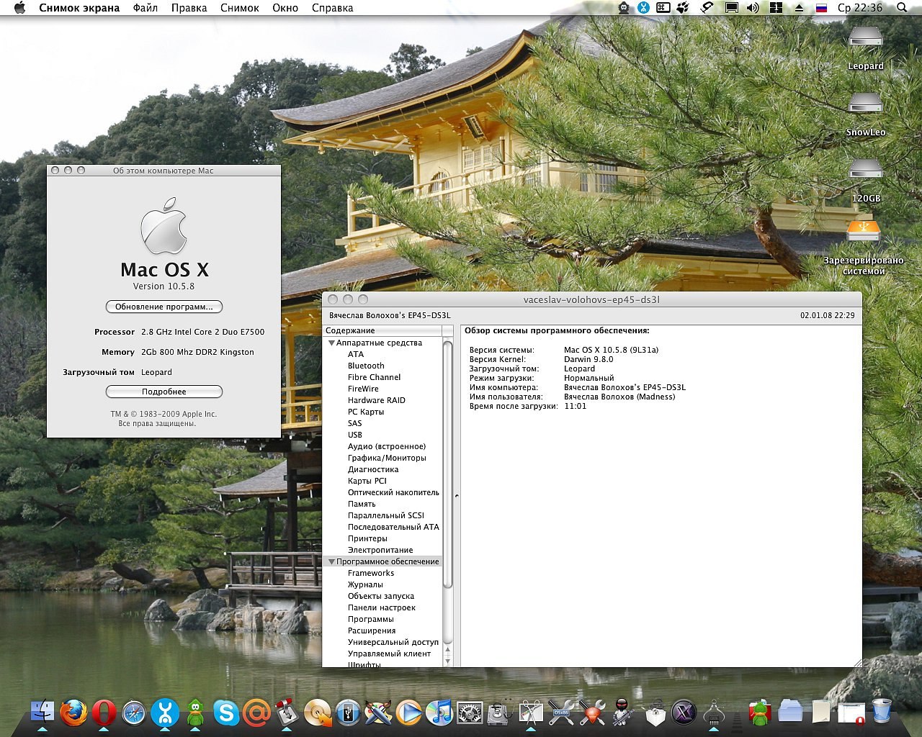Open the Снимок menu
This screenshot has height=737, width=922.
240,8
